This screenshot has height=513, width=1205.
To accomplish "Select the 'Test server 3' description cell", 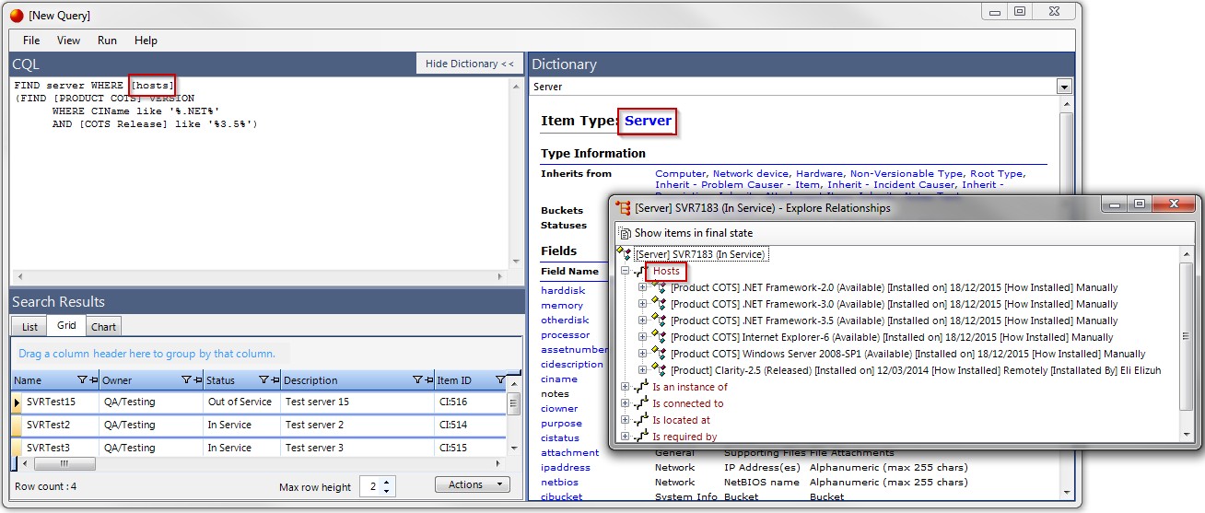I will click(357, 448).
